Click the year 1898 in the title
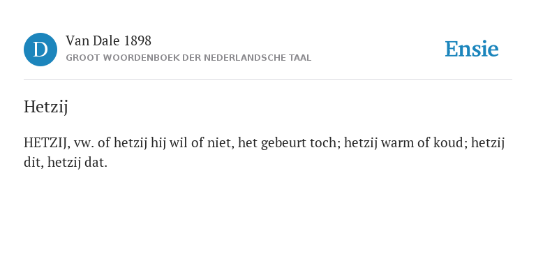Screen dimensions: 536x268 (x=137, y=41)
